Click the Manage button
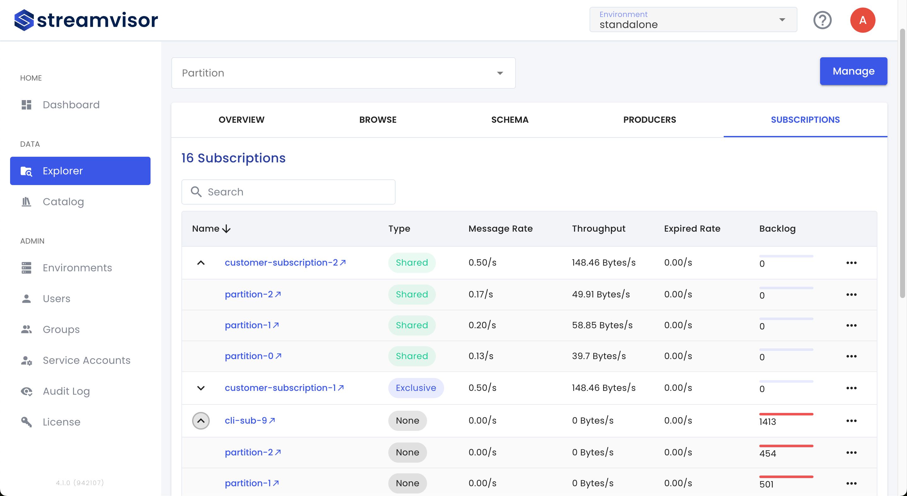 (x=853, y=71)
